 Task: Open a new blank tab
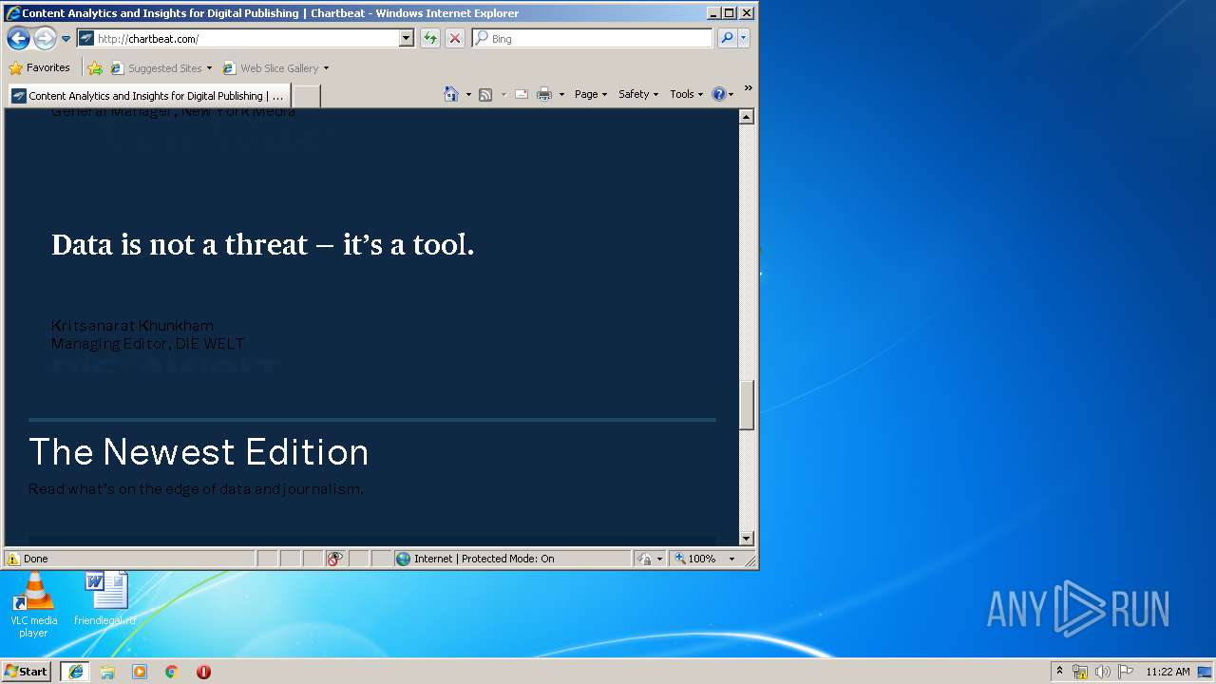coord(306,96)
